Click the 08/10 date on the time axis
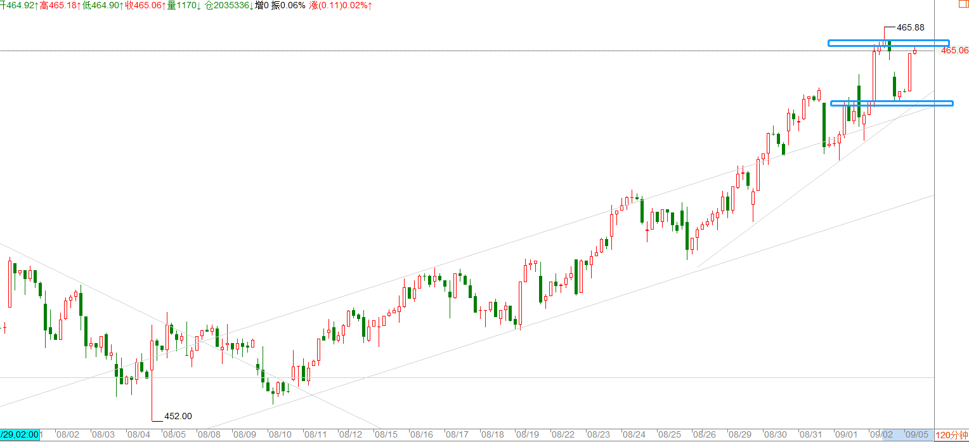The height and width of the screenshot is (442, 969). click(x=280, y=435)
